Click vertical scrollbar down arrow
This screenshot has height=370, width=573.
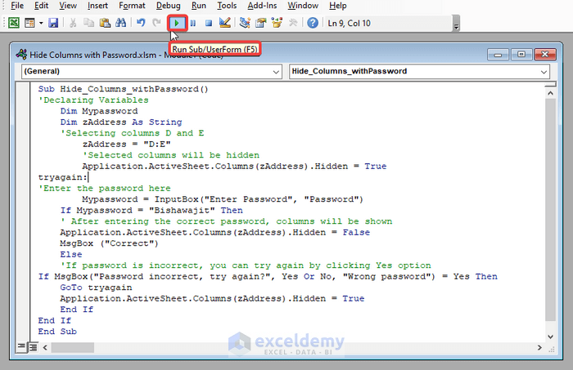(x=550, y=337)
